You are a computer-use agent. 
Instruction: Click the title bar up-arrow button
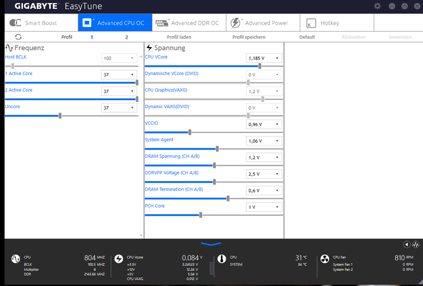coord(404,6)
